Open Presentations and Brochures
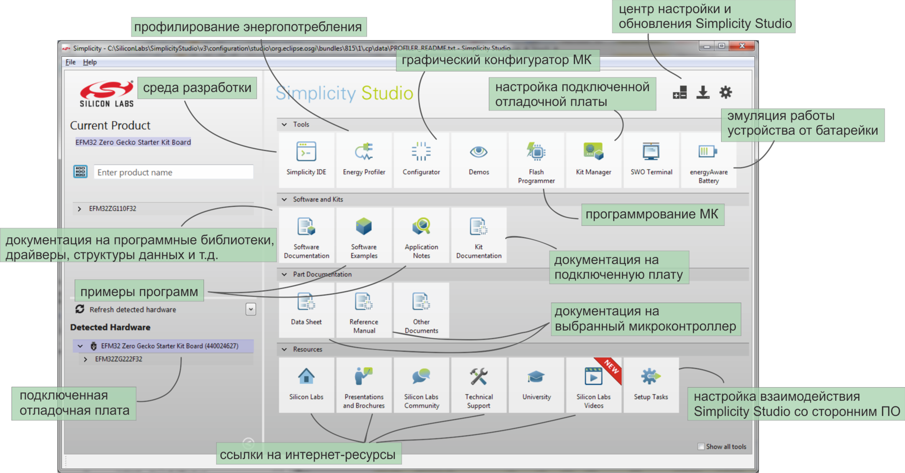The image size is (905, 473). pos(364,385)
